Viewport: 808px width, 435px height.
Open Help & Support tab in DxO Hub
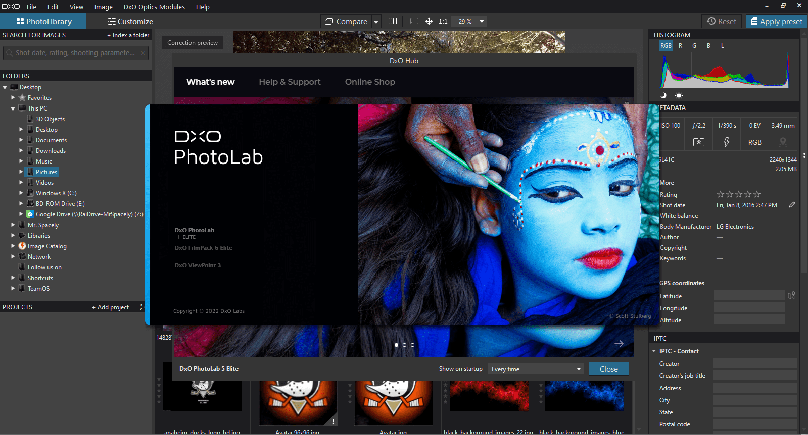pyautogui.click(x=290, y=82)
